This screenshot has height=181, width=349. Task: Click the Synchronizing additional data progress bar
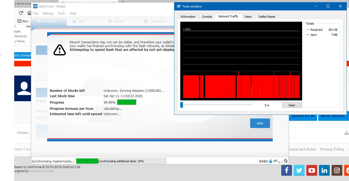click(x=121, y=161)
